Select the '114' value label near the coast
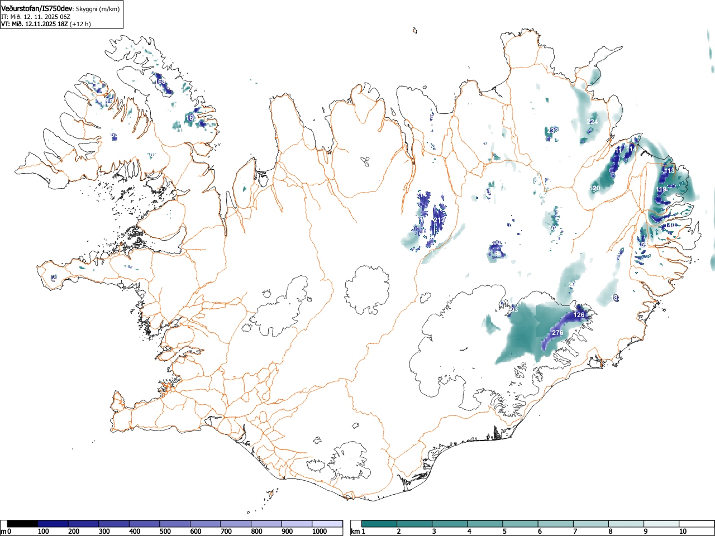 pyautogui.click(x=632, y=149)
